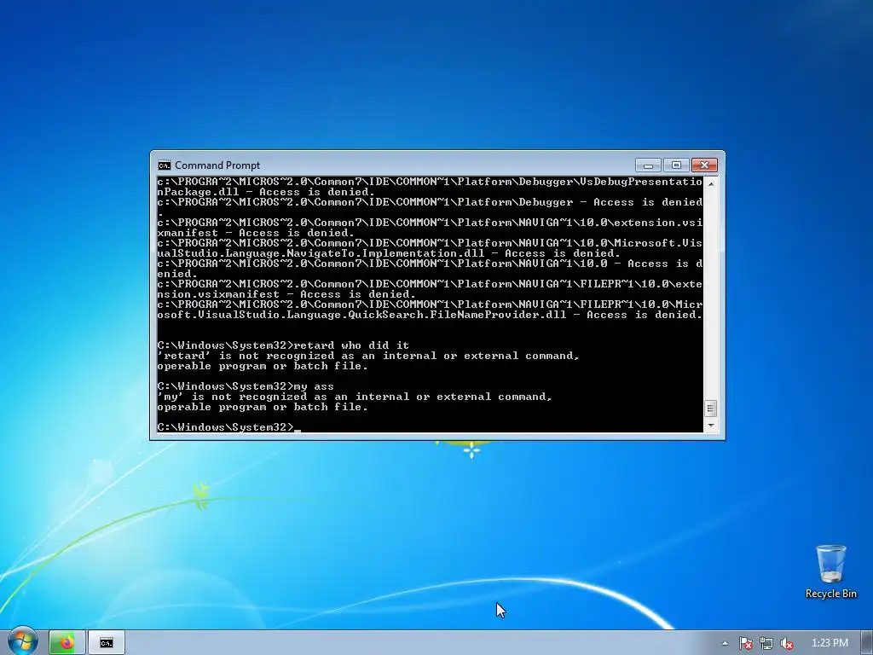The width and height of the screenshot is (873, 655).
Task: Click the Command Prompt title bar icon
Action: [x=165, y=165]
